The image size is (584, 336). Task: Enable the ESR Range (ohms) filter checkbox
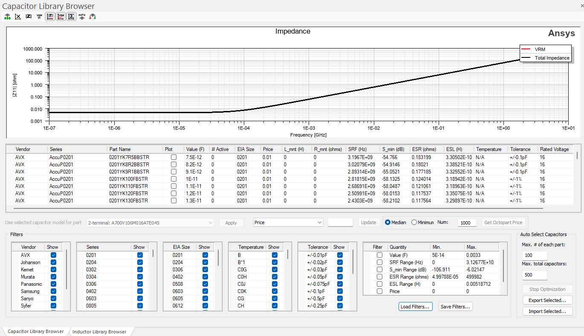coord(379,277)
